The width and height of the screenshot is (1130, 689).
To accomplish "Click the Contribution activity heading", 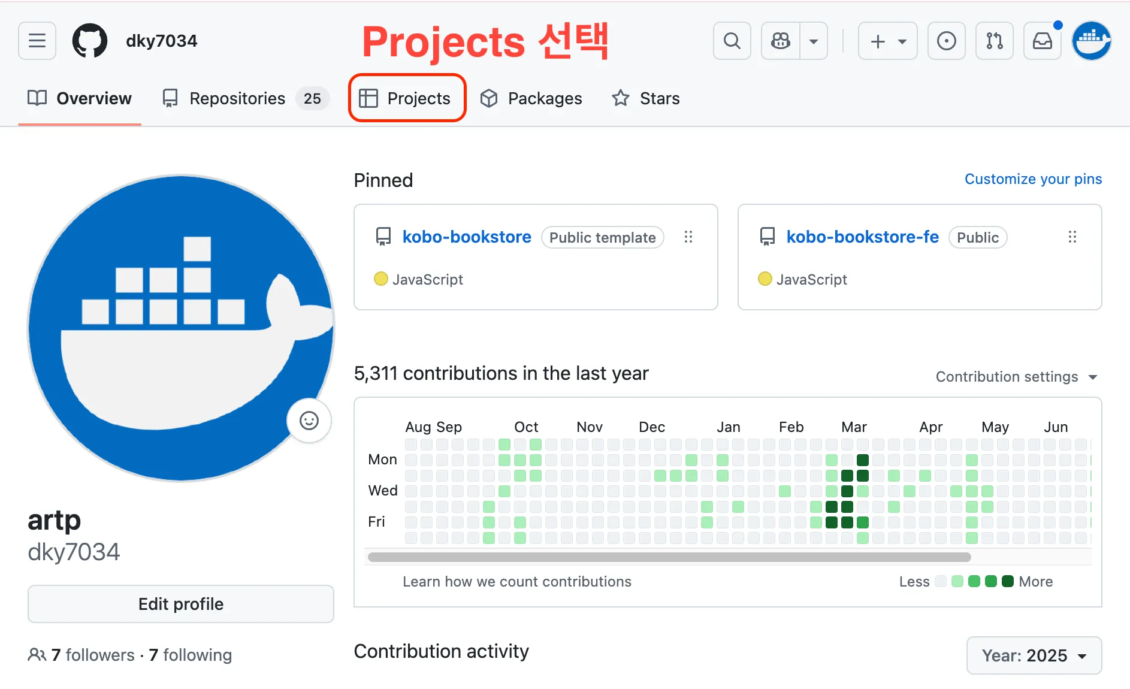I will coord(442,651).
